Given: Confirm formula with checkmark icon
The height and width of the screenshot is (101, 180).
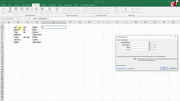Looking at the screenshot, I should coord(25,19).
